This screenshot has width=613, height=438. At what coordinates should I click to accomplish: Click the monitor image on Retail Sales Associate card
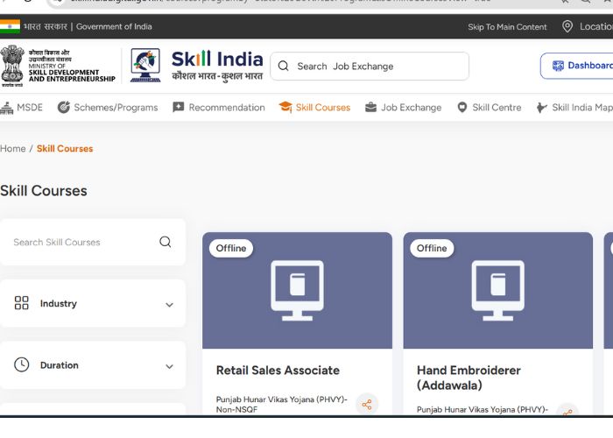tap(297, 291)
